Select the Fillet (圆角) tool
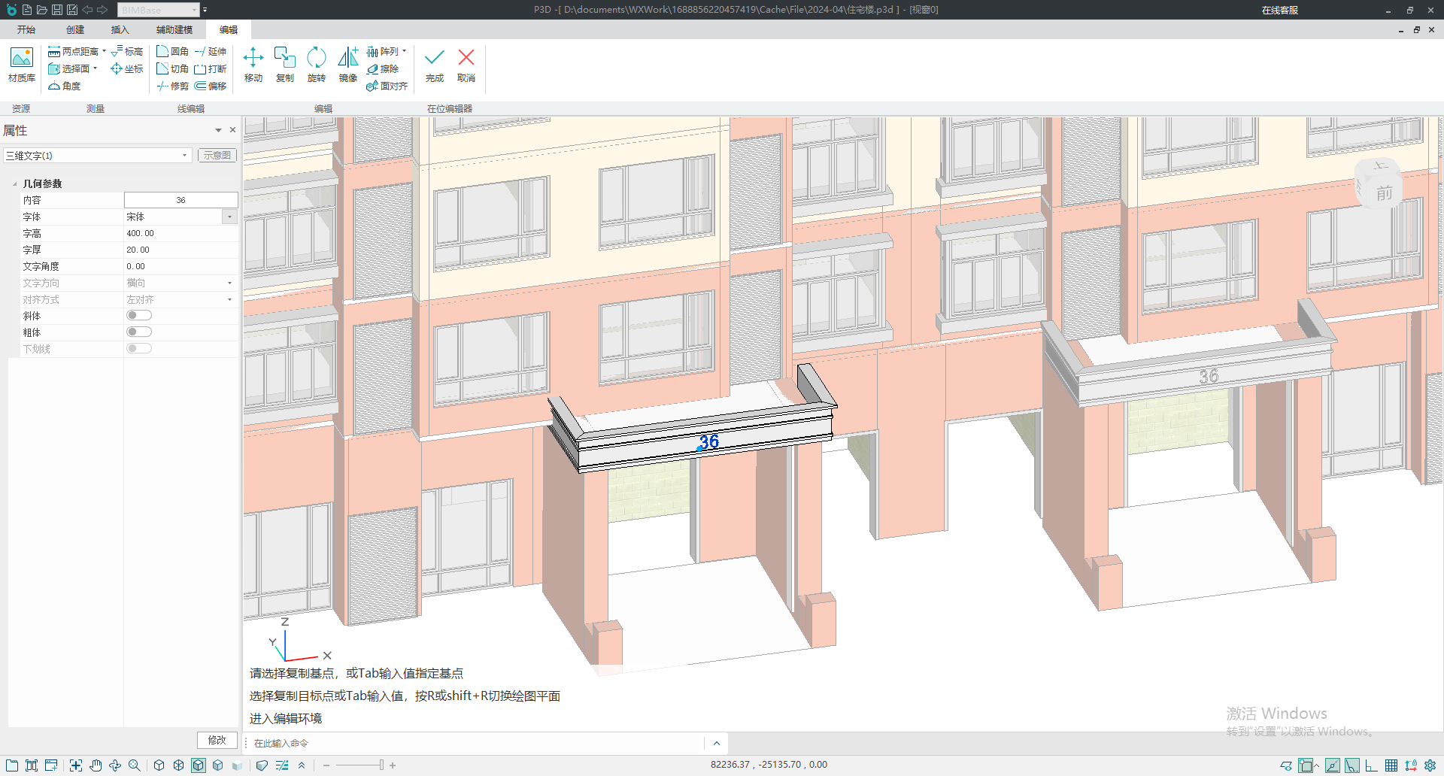This screenshot has width=1444, height=776. 172,52
